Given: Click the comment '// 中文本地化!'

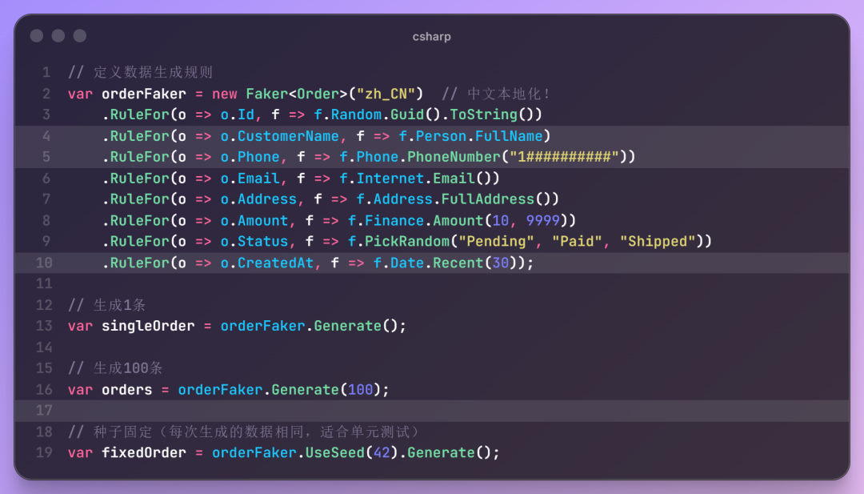Looking at the screenshot, I should coord(496,94).
